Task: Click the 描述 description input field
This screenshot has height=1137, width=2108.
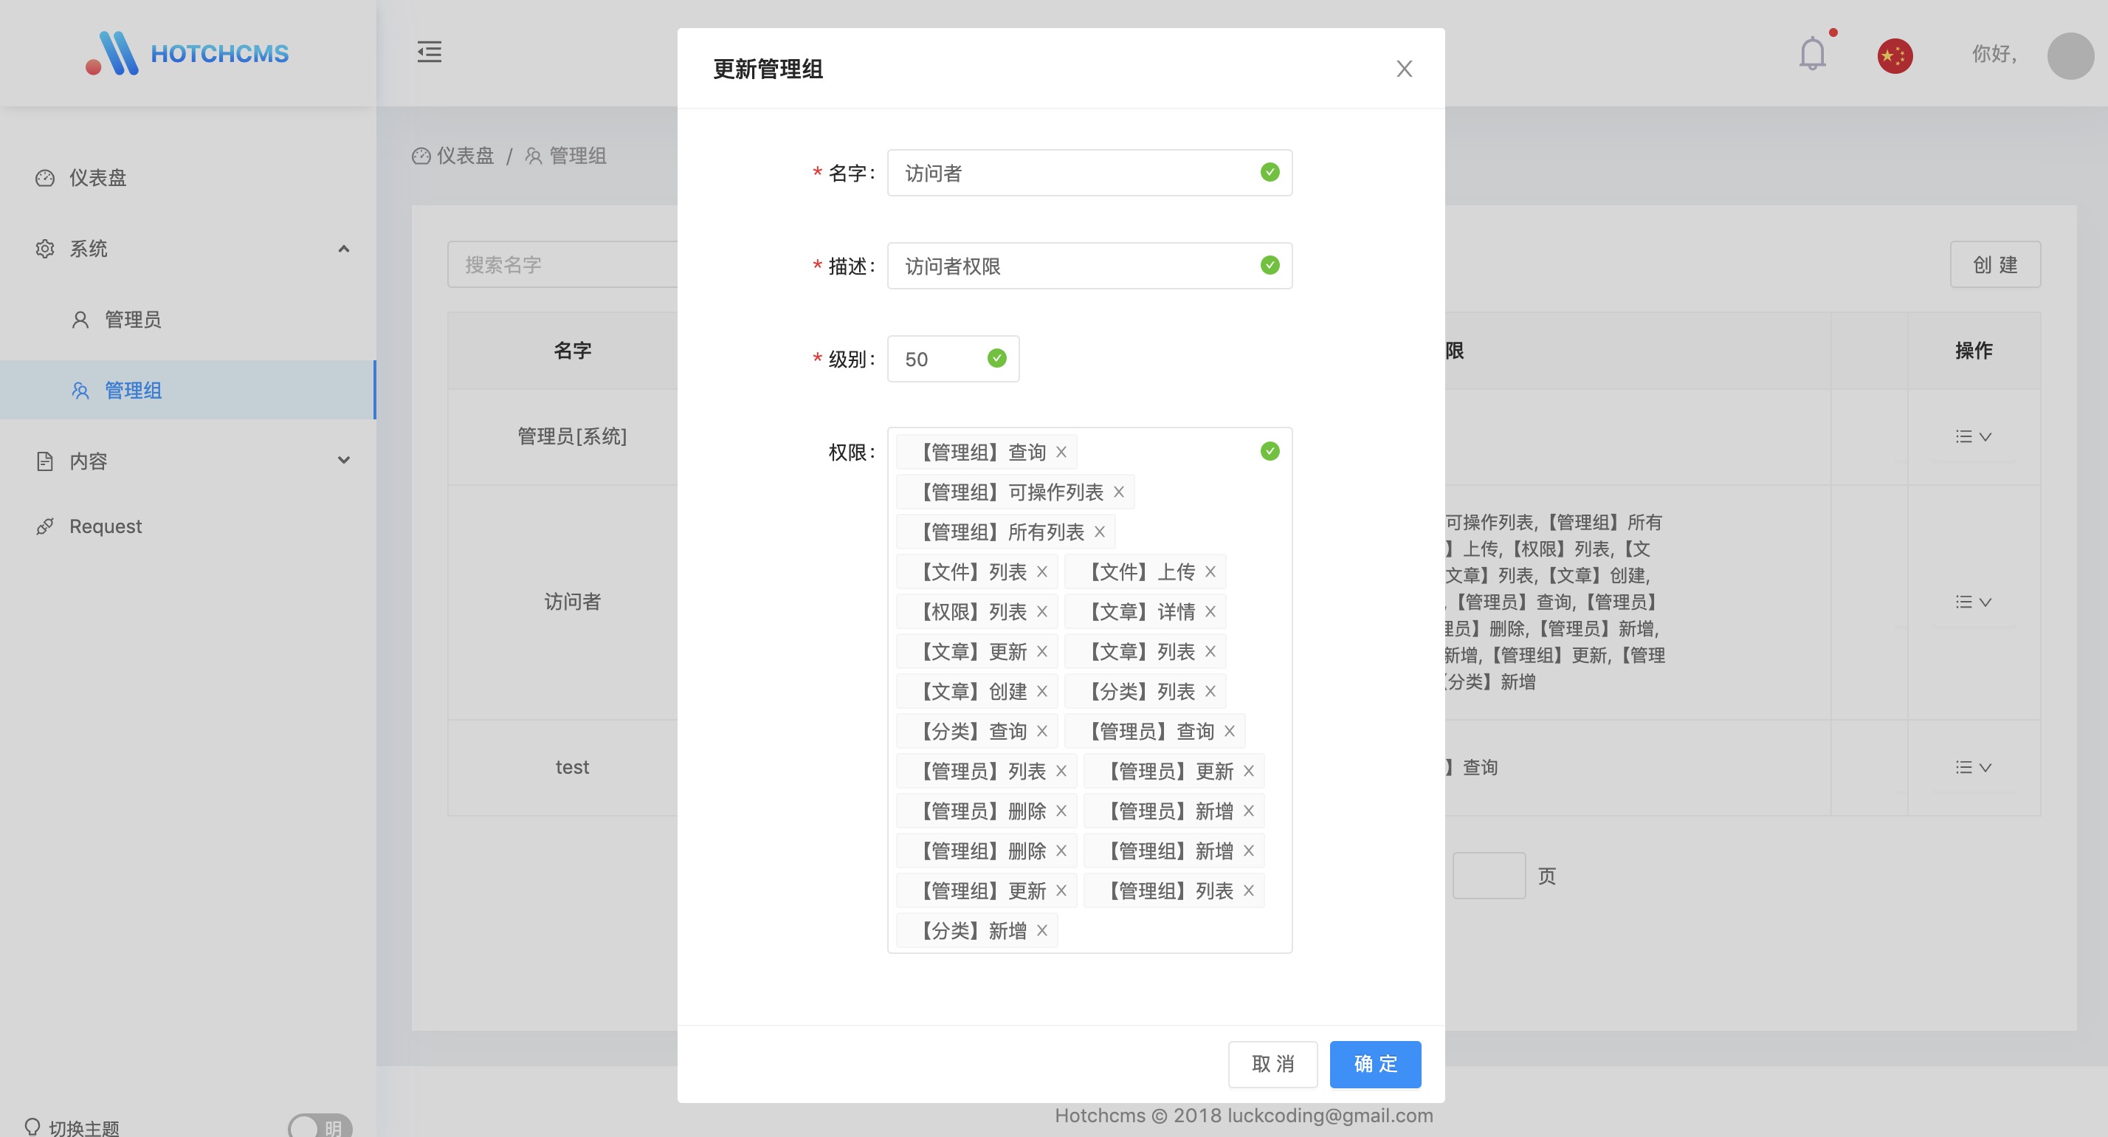Action: (1072, 266)
